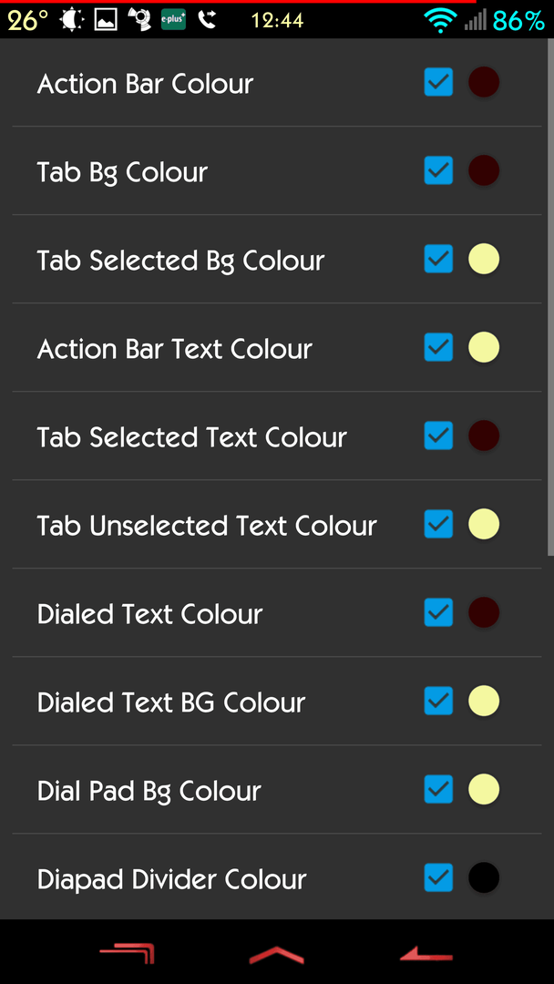Toggle the Diapad Divider Colour checkbox

[x=438, y=877]
